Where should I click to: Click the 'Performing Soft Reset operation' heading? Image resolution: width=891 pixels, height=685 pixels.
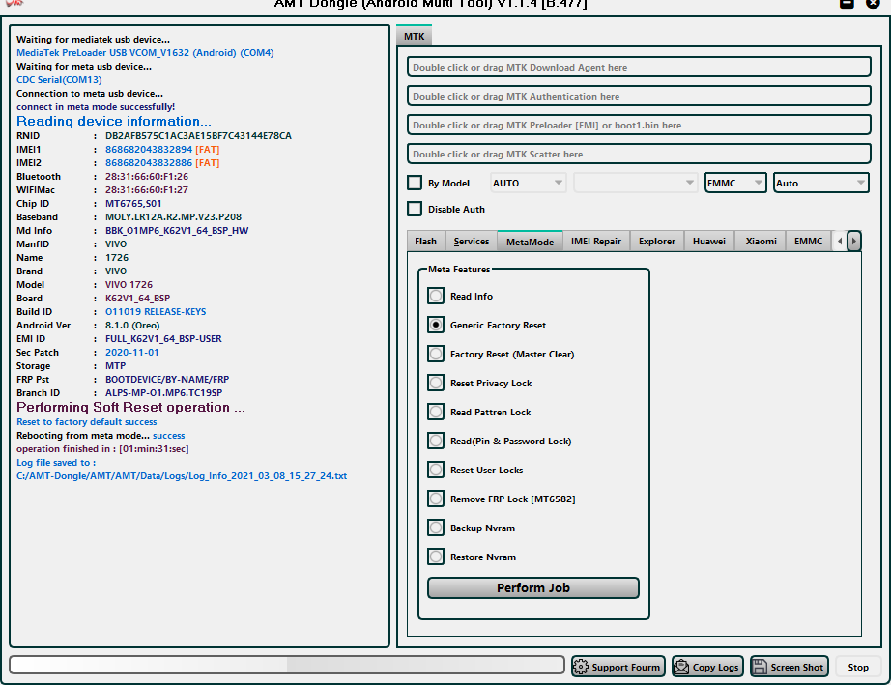tap(130, 408)
